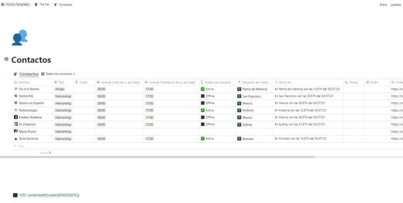Click the Do it in Notion row icon
Image resolution: width=403 pixels, height=203 pixels.
click(x=16, y=89)
